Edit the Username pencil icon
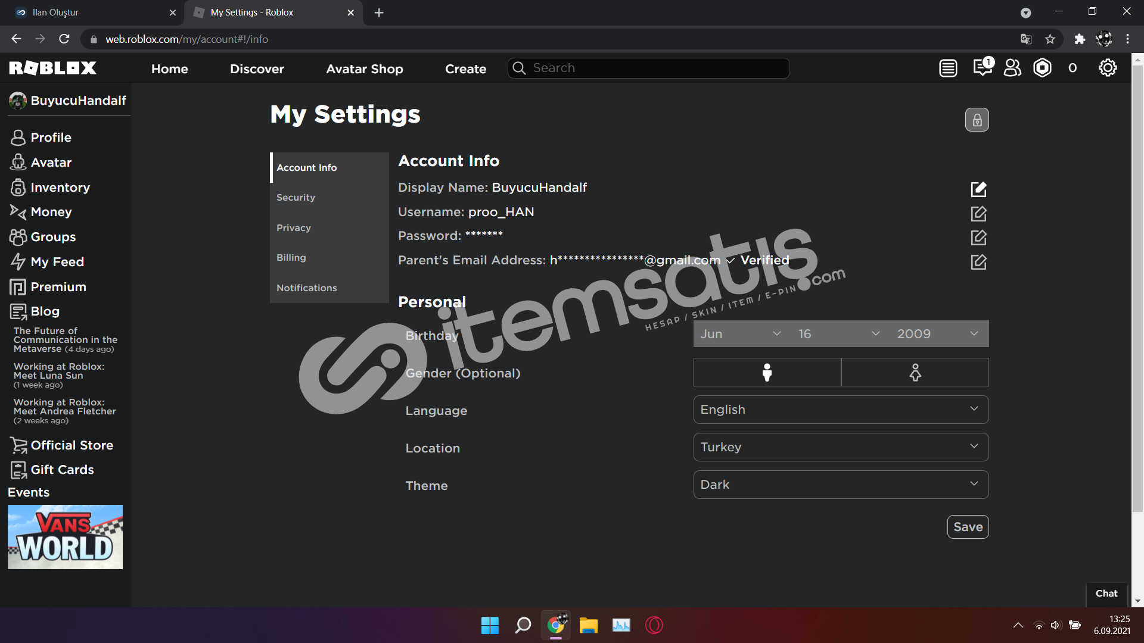Screen dimensions: 1144x643 click(x=978, y=213)
